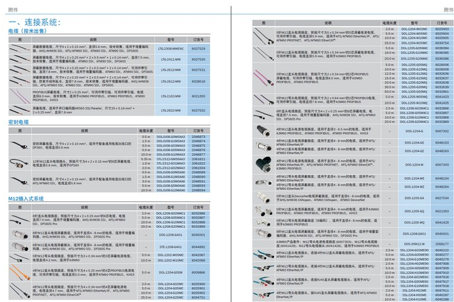Viewport: 454px width, 302px height.
Task: Select order number 2046873 in sealed cable table
Action: coord(198,137)
